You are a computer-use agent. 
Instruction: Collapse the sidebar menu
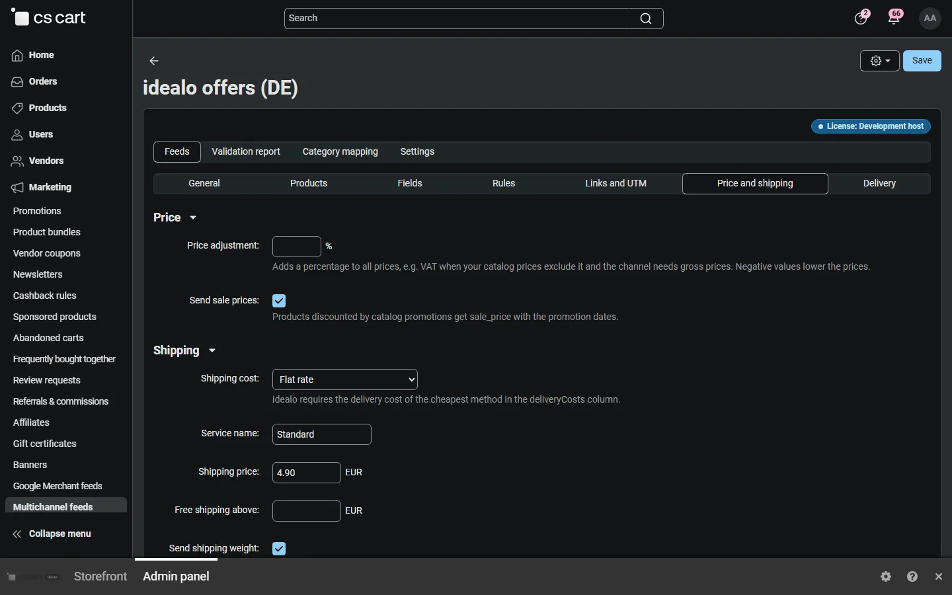[52, 534]
